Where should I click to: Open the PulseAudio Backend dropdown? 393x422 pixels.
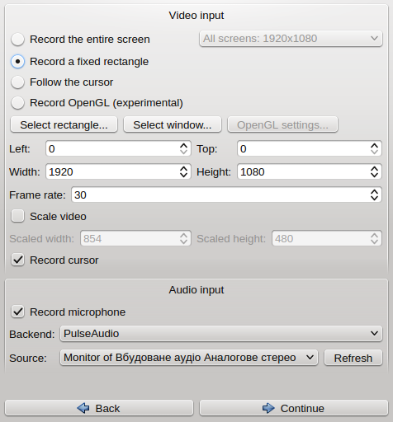pyautogui.click(x=221, y=334)
